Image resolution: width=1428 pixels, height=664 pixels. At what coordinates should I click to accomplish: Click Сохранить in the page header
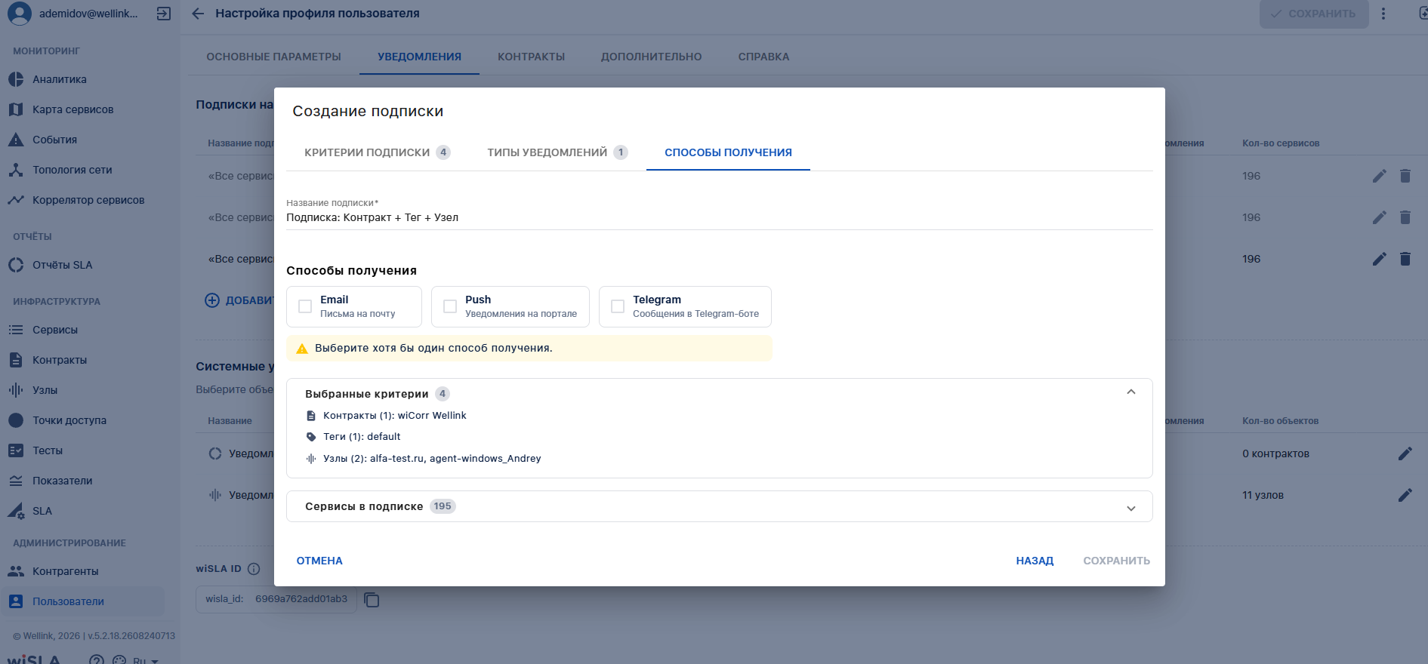[x=1314, y=14]
